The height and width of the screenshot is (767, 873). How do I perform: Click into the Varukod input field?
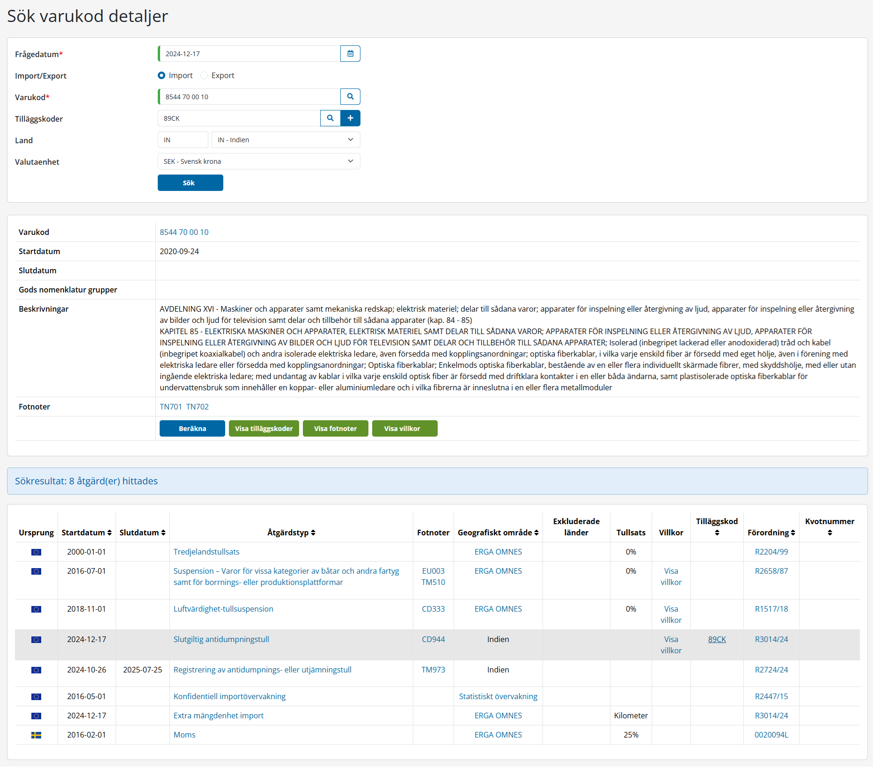click(x=249, y=97)
